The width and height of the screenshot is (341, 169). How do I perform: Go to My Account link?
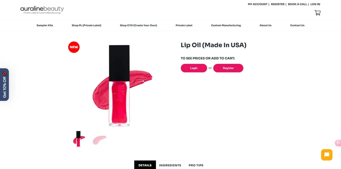pos(257,4)
